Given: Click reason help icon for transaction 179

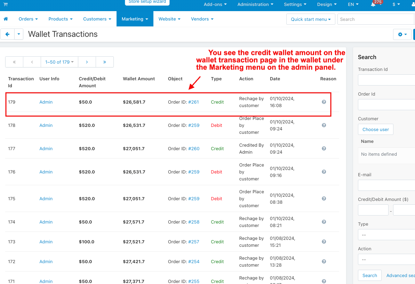Looking at the screenshot, I should 324,102.
